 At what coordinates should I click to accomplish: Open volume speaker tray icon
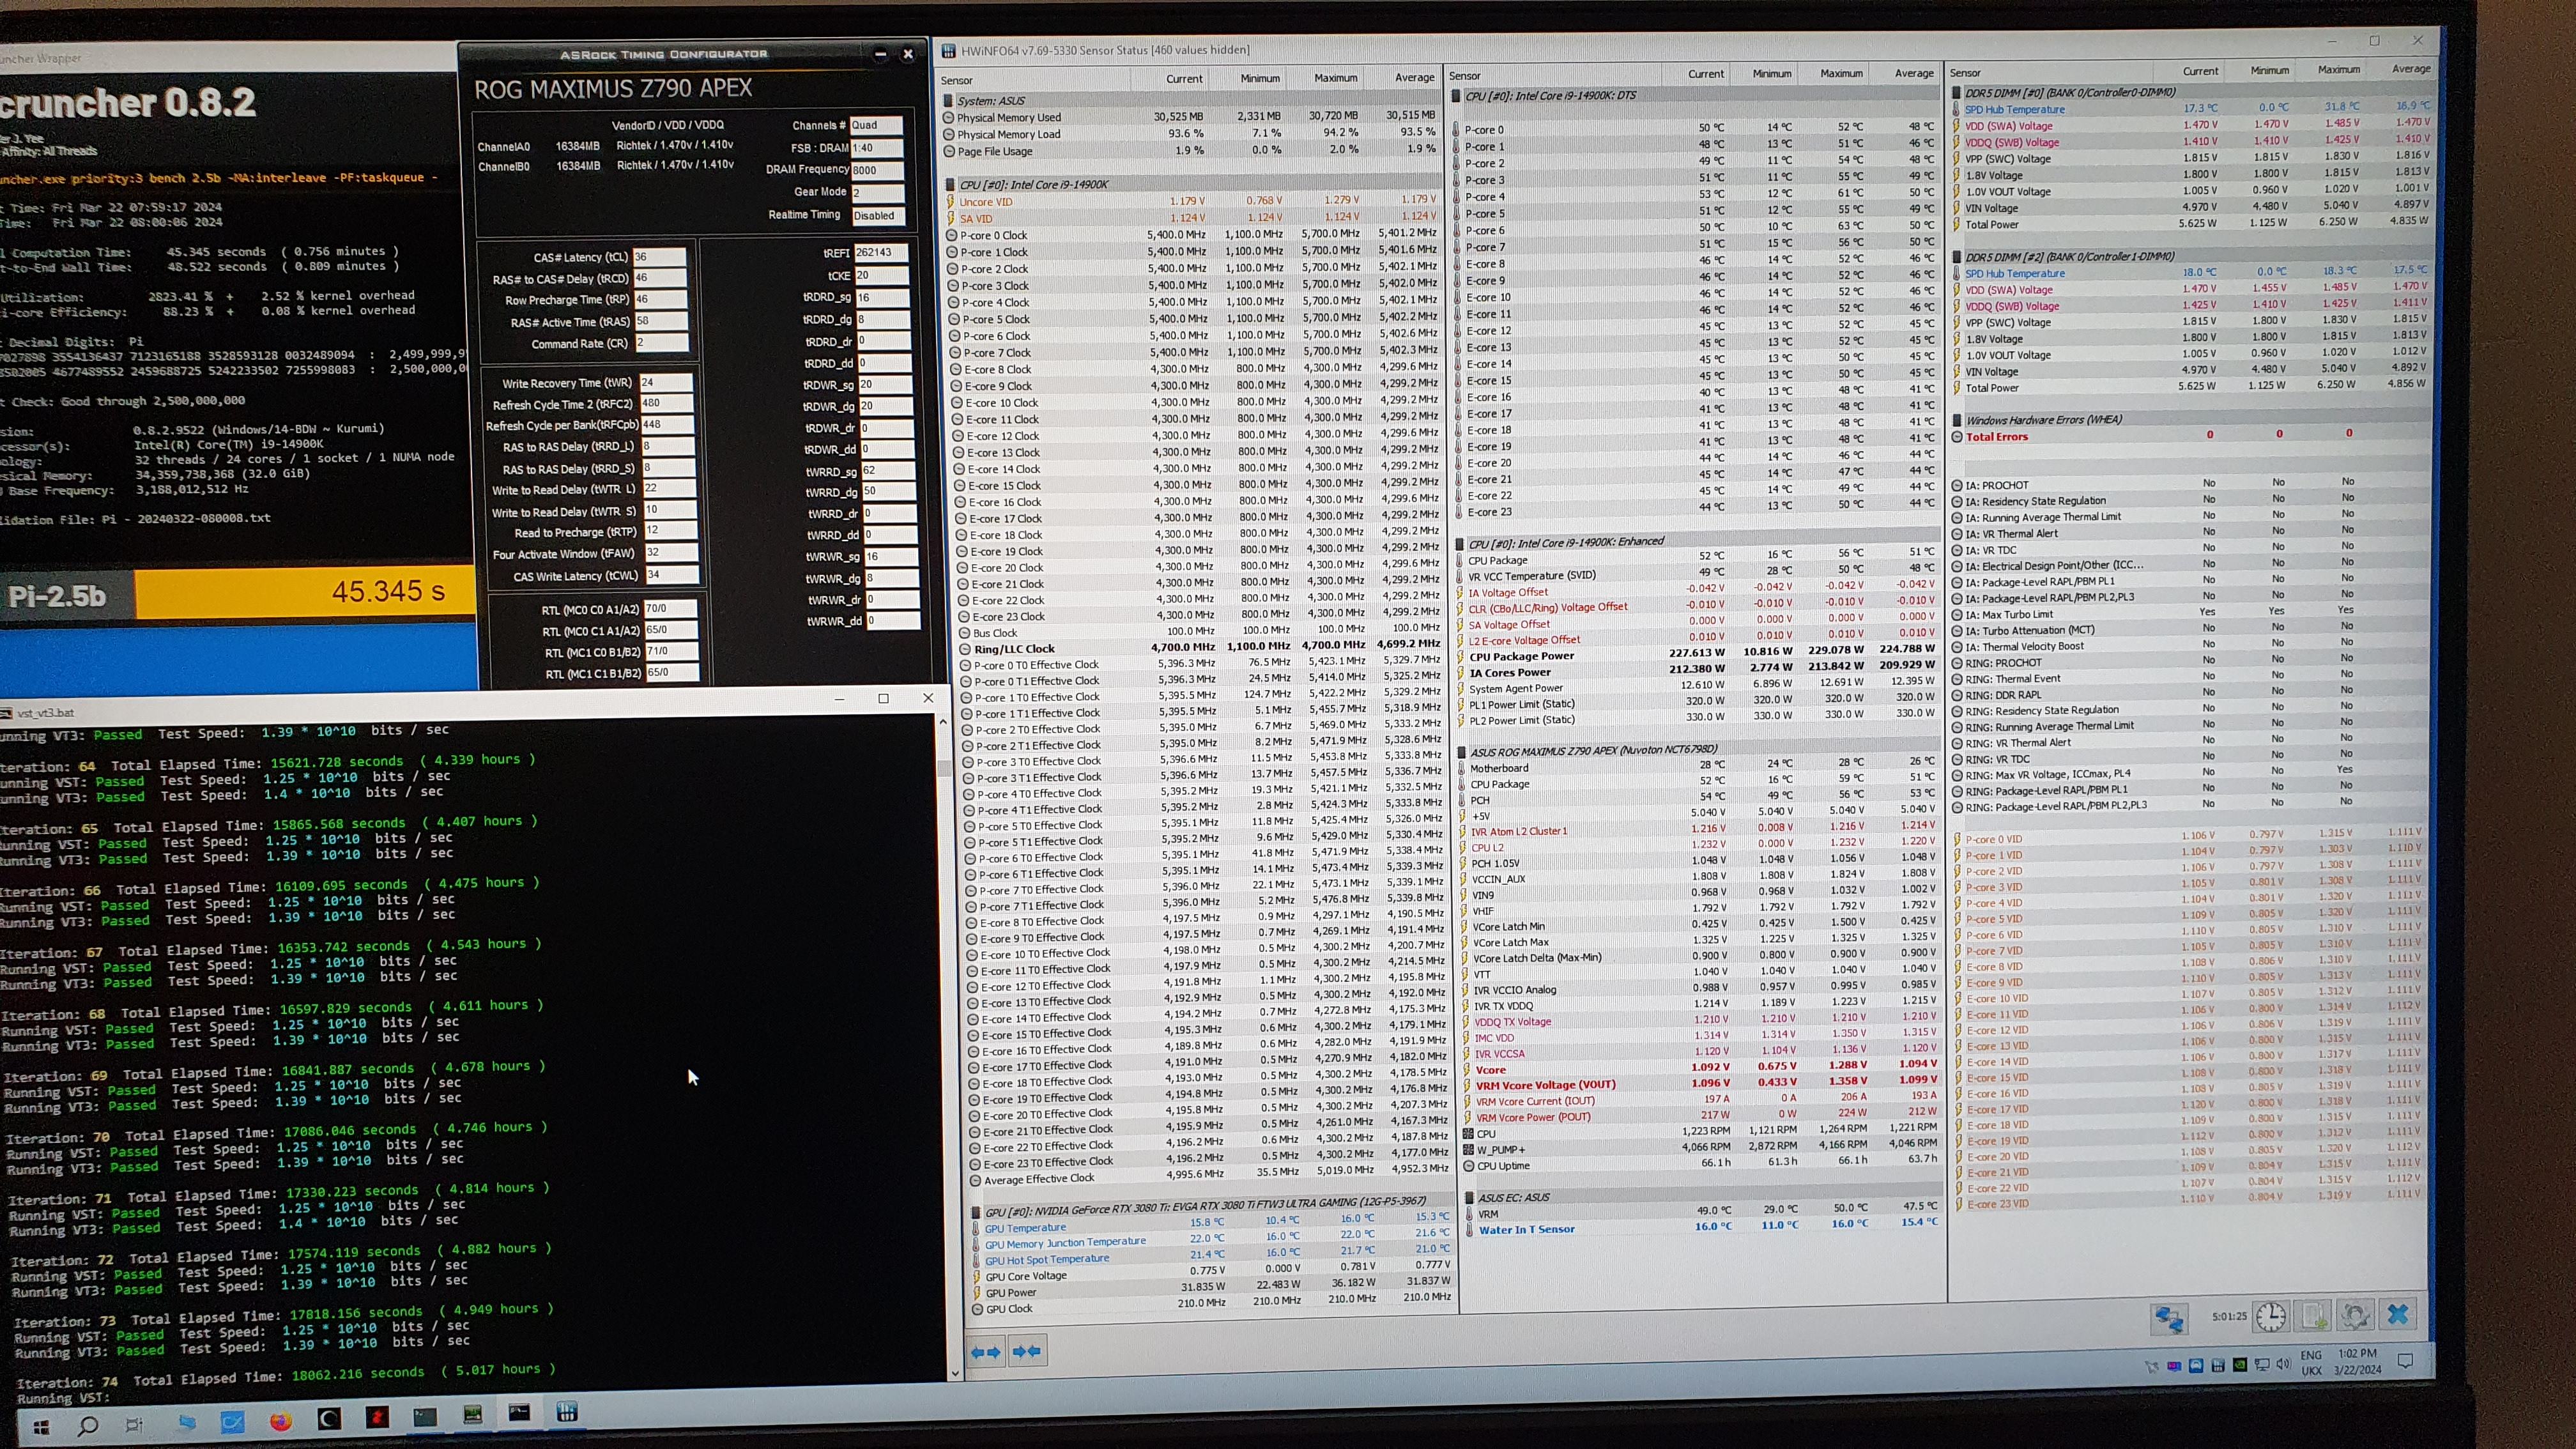click(x=2284, y=1363)
